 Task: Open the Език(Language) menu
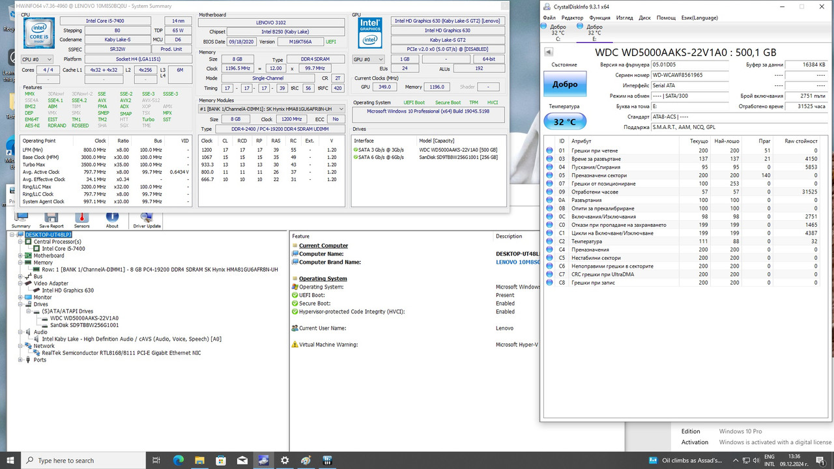(699, 18)
